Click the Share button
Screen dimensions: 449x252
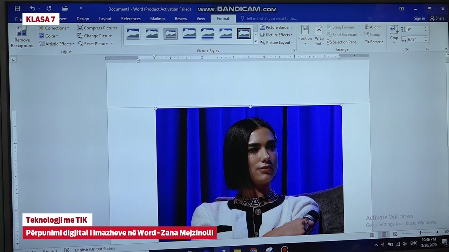437,18
